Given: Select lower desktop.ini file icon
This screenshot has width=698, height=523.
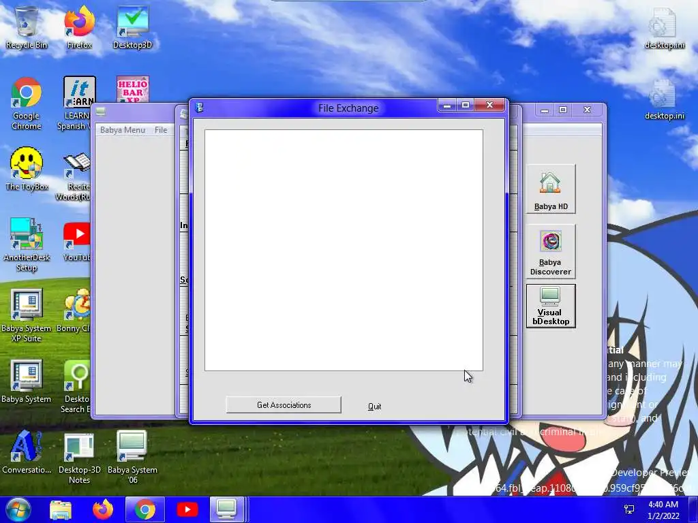Looking at the screenshot, I should 665,99.
